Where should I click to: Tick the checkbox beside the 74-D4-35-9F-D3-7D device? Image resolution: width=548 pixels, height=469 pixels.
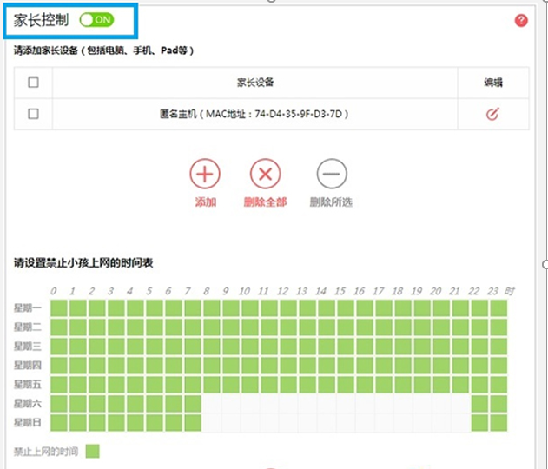[x=33, y=114]
